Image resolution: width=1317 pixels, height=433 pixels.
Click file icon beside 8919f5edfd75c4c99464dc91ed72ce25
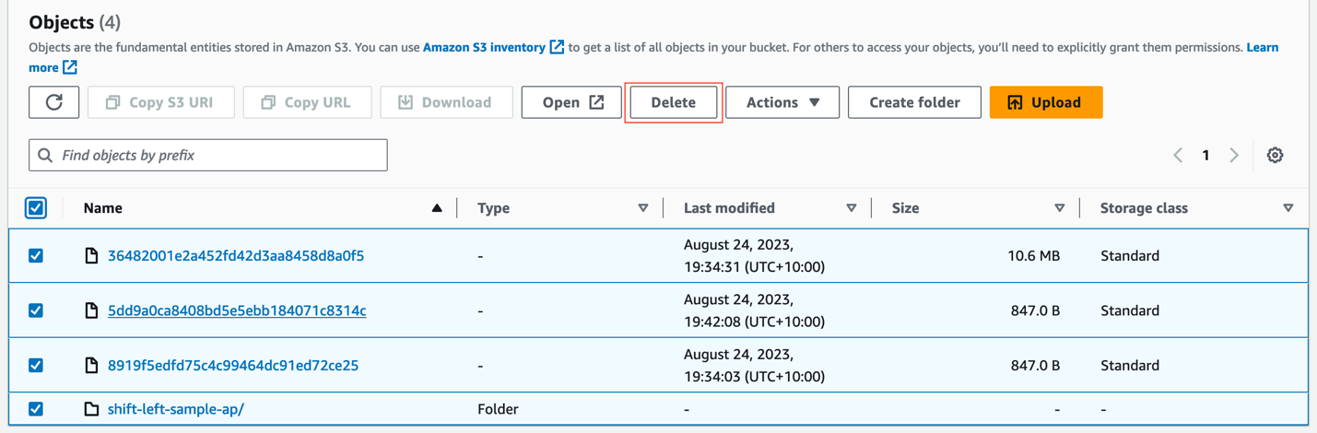coord(91,365)
